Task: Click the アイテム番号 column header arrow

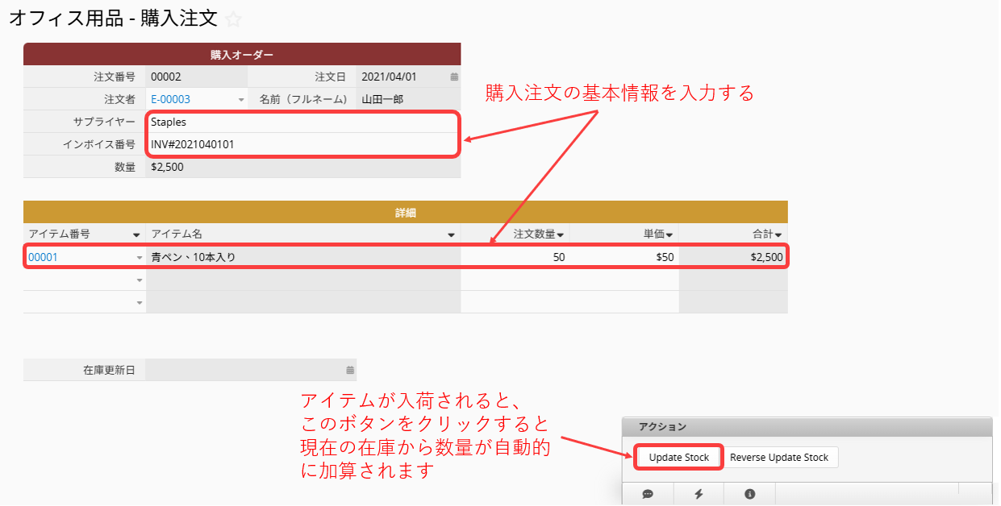Action: pyautogui.click(x=136, y=234)
